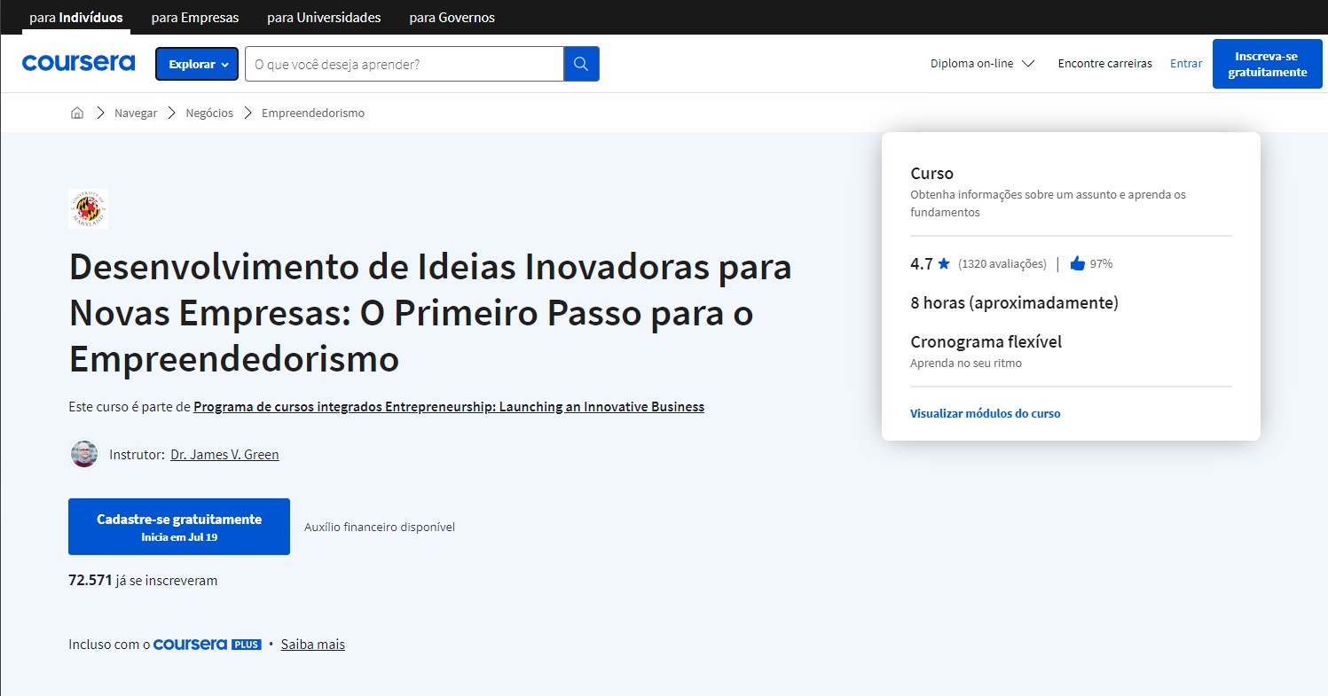1328x696 pixels.
Task: Click the home icon in breadcrumb
Action: tap(77, 113)
